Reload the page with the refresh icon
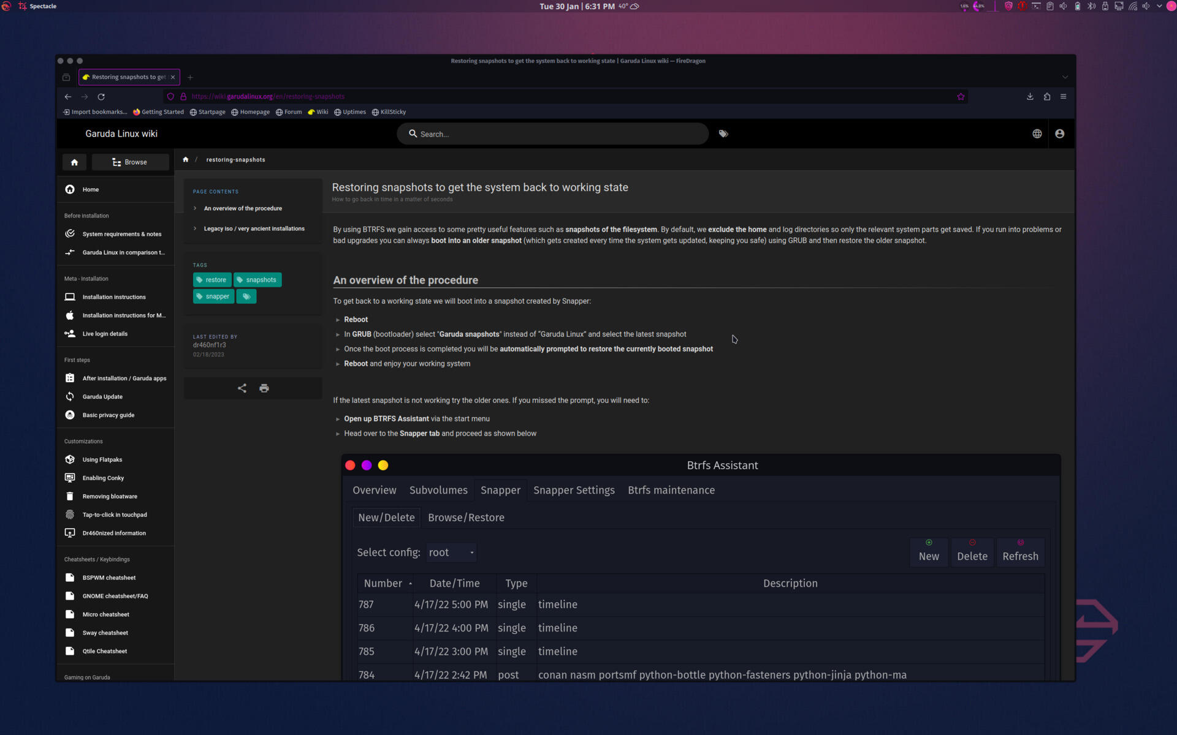1177x735 pixels. 101,97
